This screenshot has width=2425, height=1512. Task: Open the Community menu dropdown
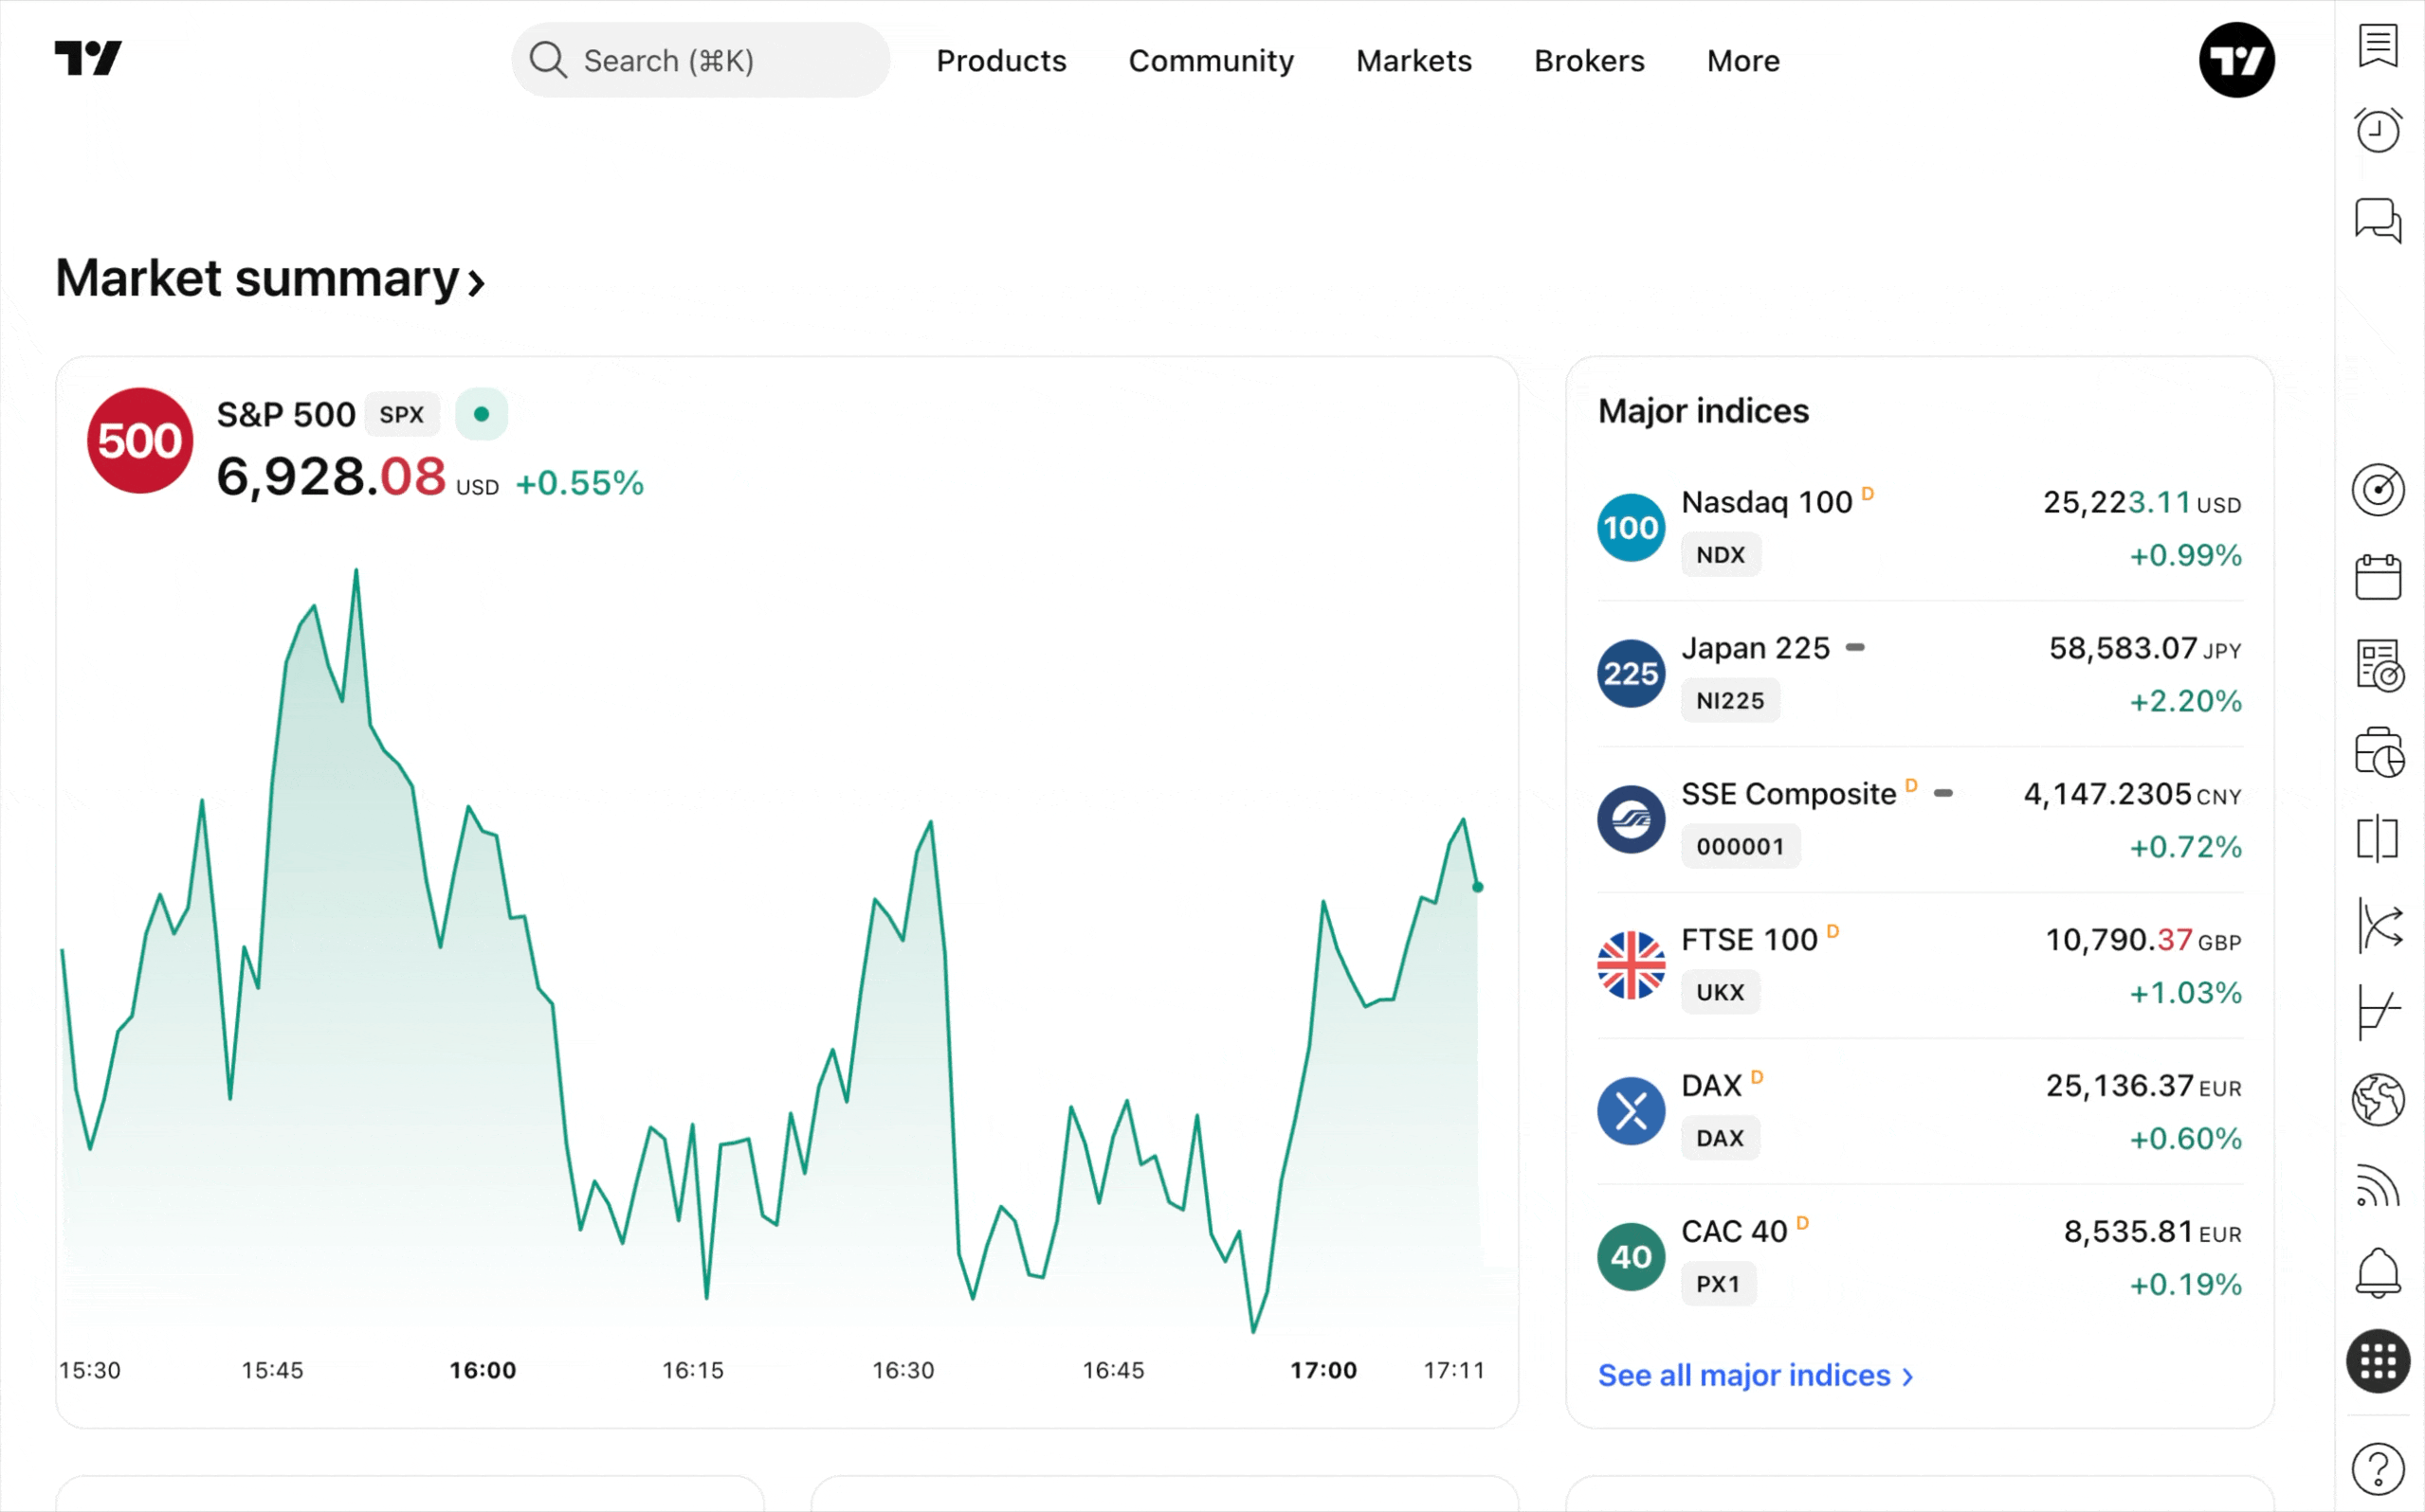tap(1211, 61)
